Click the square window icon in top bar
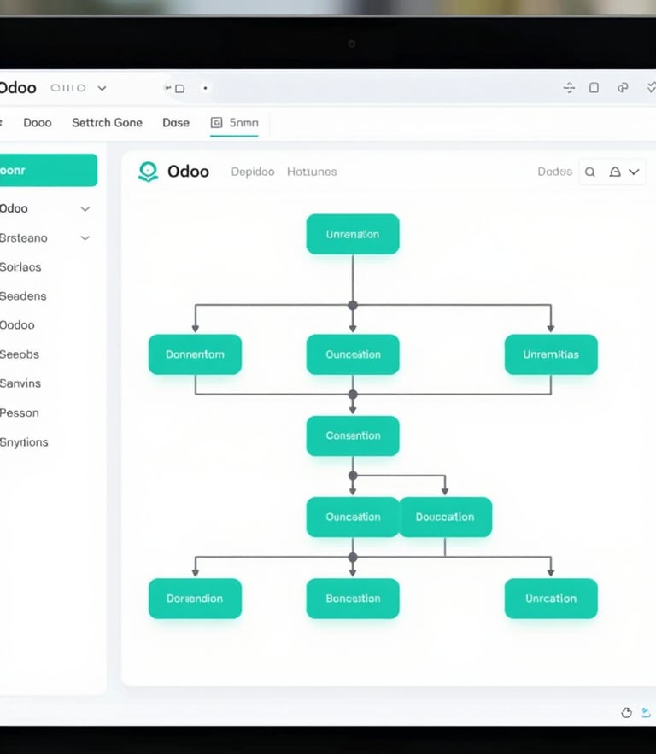 [594, 87]
